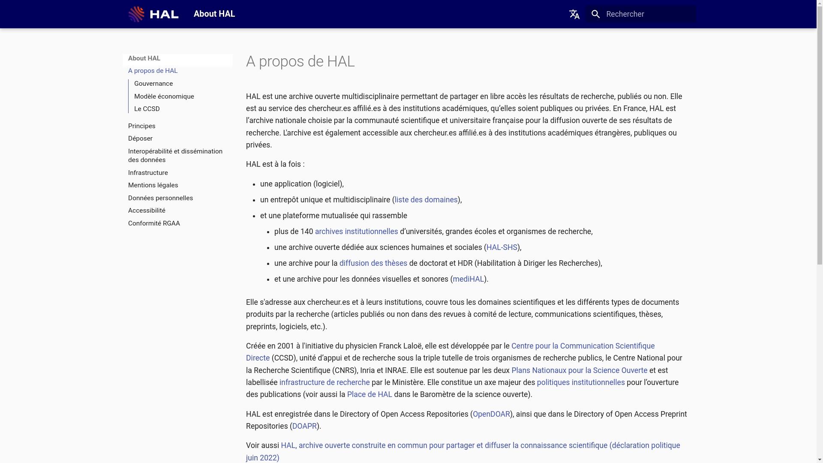
Task: Open the HAL-SHS link
Action: coord(502,247)
